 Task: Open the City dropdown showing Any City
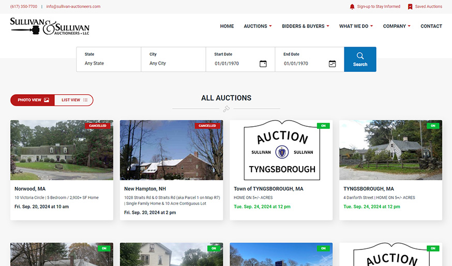coord(174,60)
